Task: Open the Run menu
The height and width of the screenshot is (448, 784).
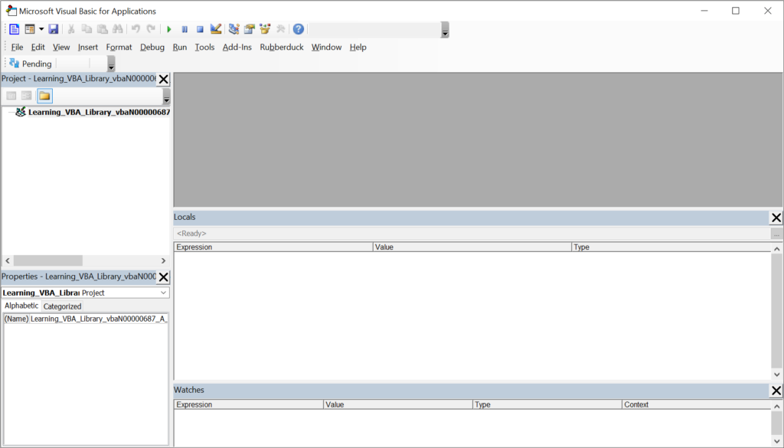Action: (179, 47)
